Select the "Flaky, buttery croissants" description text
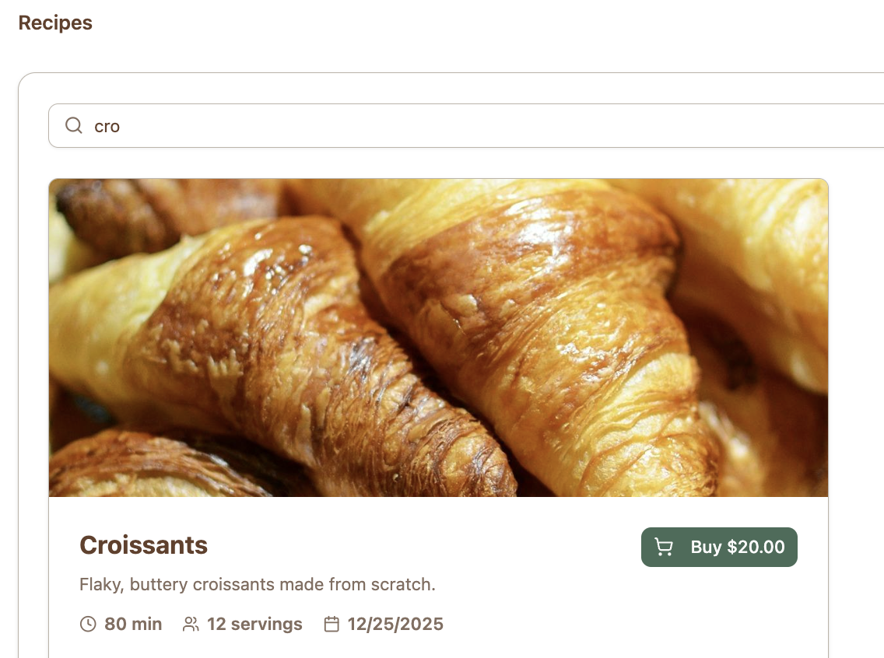 tap(257, 584)
